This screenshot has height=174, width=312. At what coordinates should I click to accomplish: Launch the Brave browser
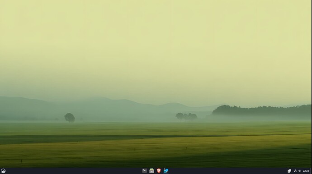pyautogui.click(x=159, y=171)
